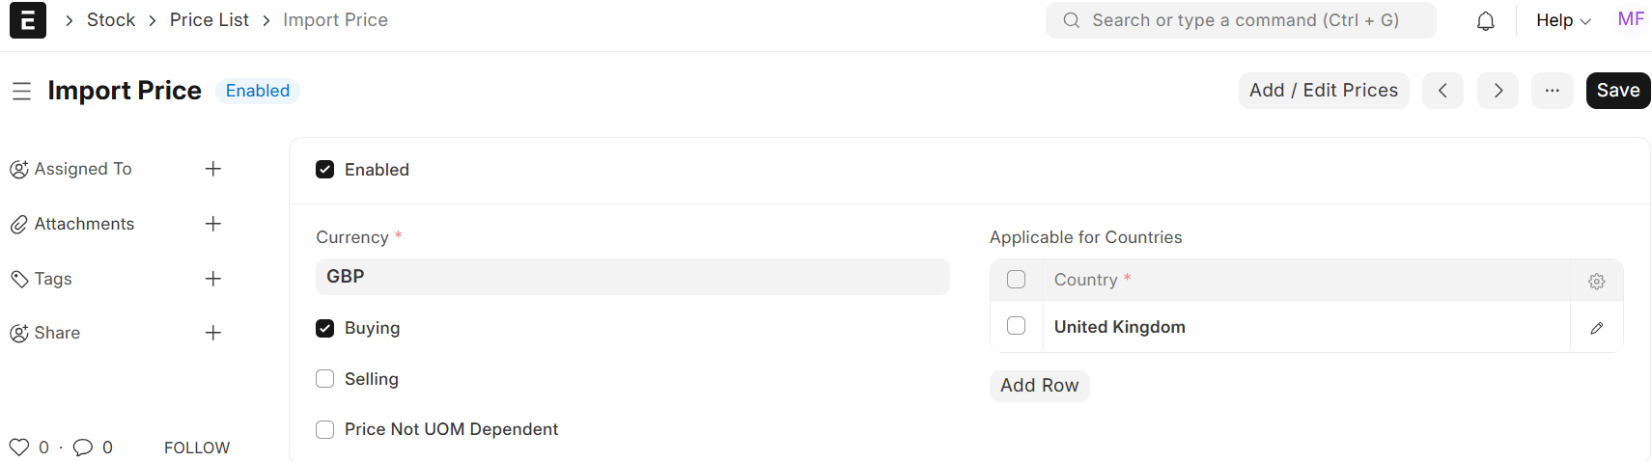
Task: Open the notifications bell
Action: click(1485, 21)
